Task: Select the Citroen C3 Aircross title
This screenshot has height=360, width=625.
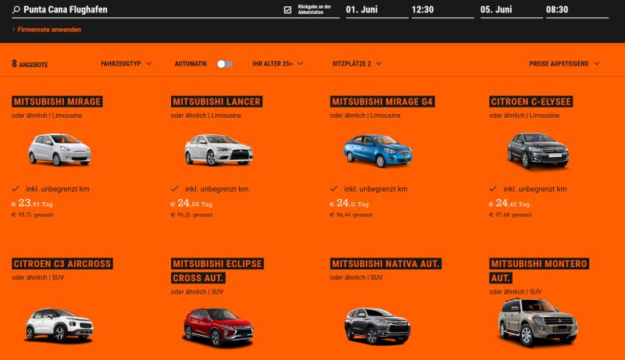Action: (62, 264)
